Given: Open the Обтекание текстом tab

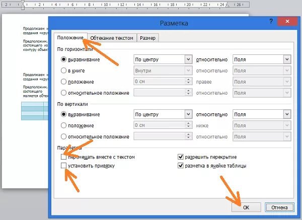Looking at the screenshot, I should (x=112, y=38).
